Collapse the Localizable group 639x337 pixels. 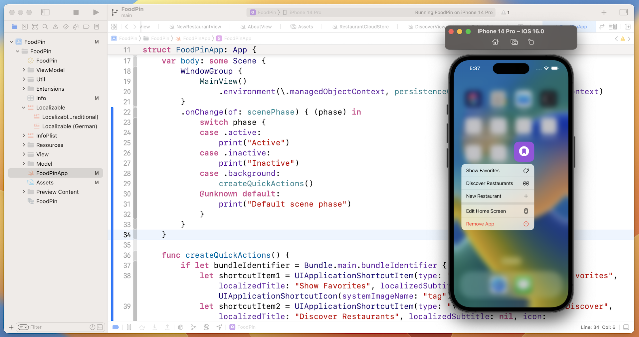click(x=24, y=108)
